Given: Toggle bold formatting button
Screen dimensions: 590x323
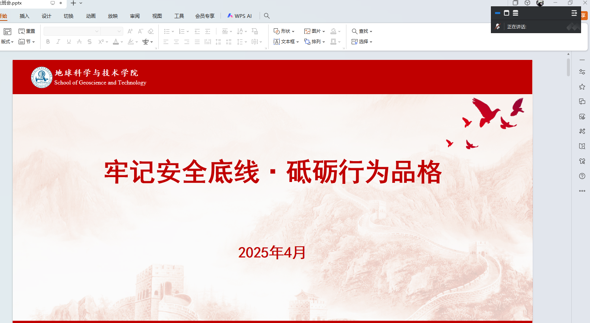Looking at the screenshot, I should pos(48,42).
